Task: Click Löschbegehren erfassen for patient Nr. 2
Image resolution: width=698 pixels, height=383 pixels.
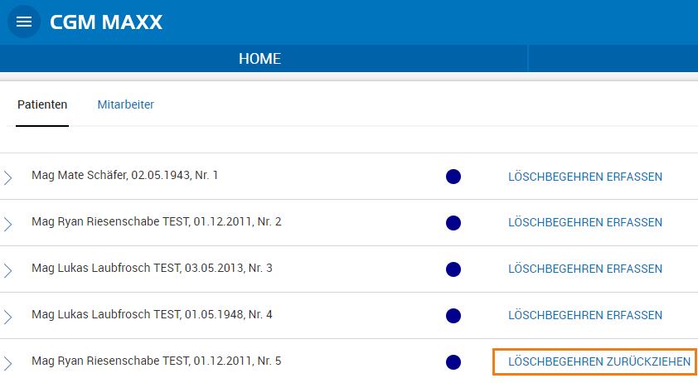Action: point(584,223)
